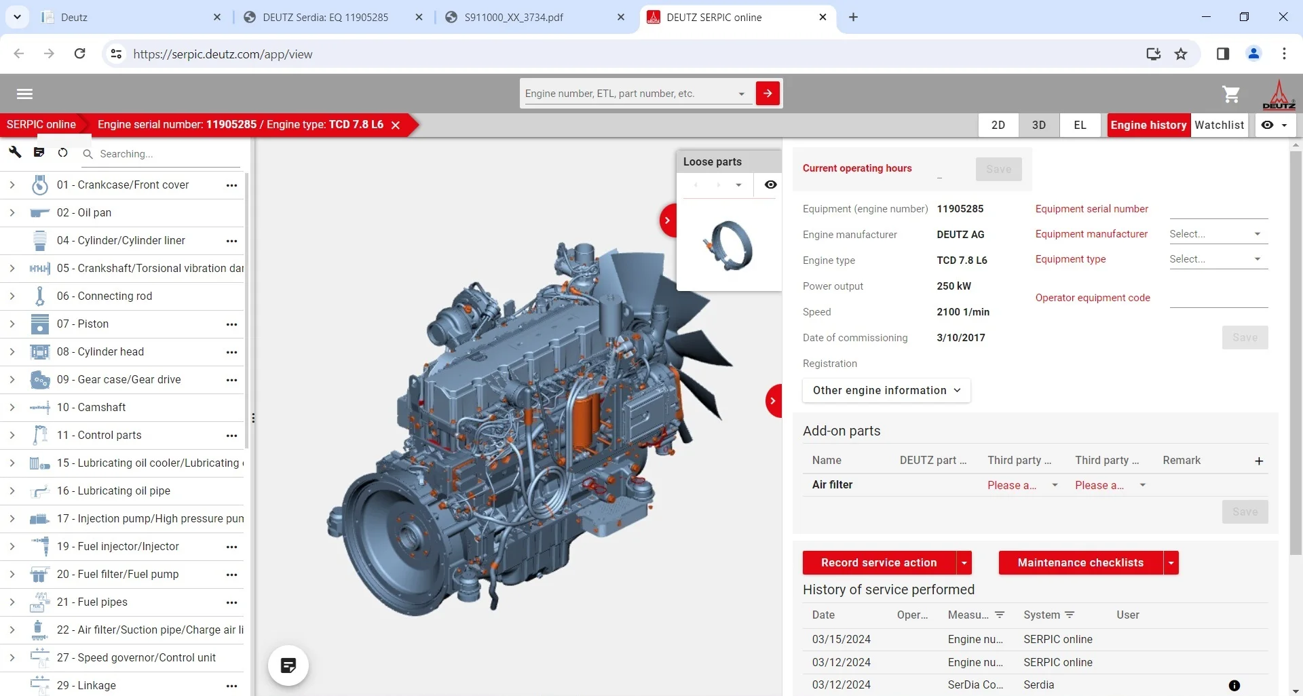Open Equipment manufacturer Select dropdown
This screenshot has width=1303, height=696.
point(1215,234)
